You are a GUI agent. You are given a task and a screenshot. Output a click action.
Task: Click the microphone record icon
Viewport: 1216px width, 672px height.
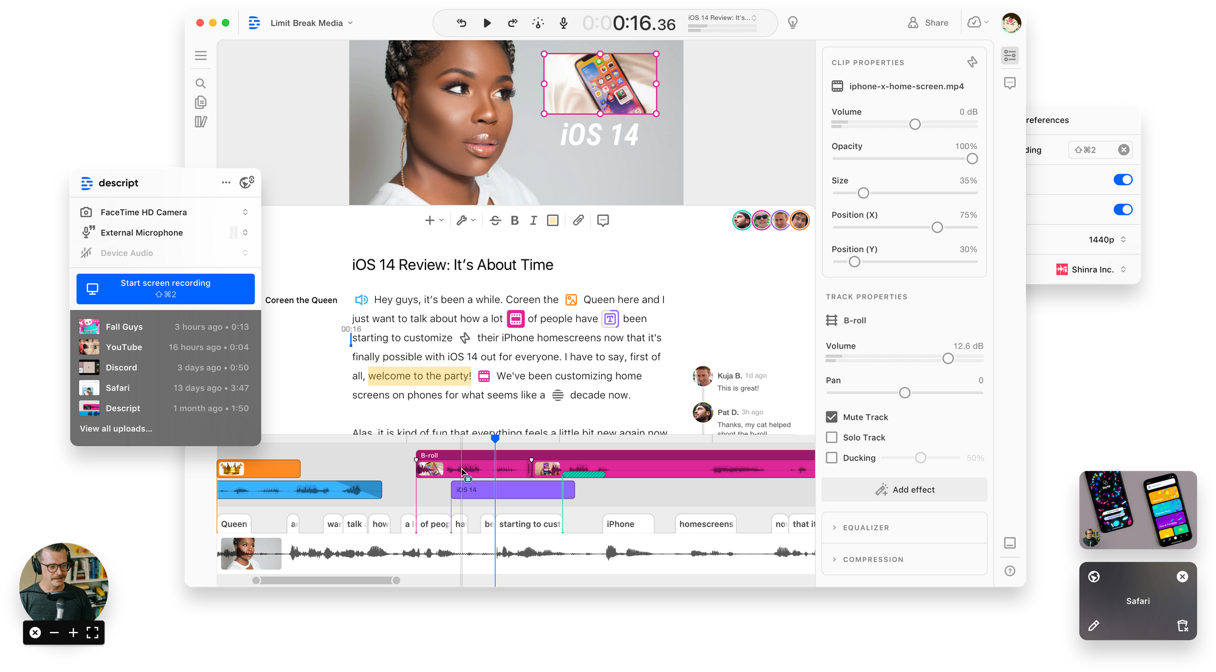[564, 23]
